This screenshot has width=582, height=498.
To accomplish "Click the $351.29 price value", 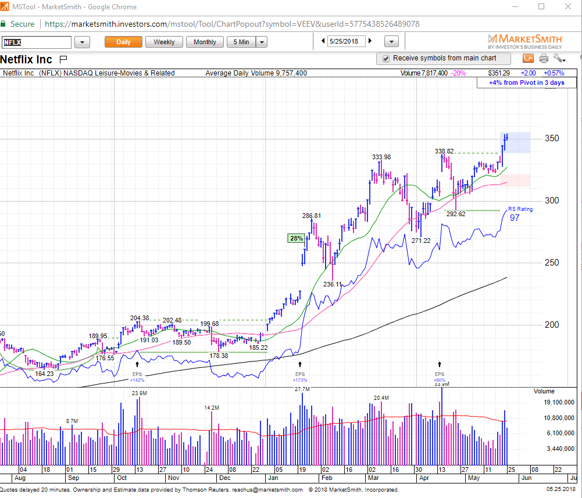I will pyautogui.click(x=499, y=73).
